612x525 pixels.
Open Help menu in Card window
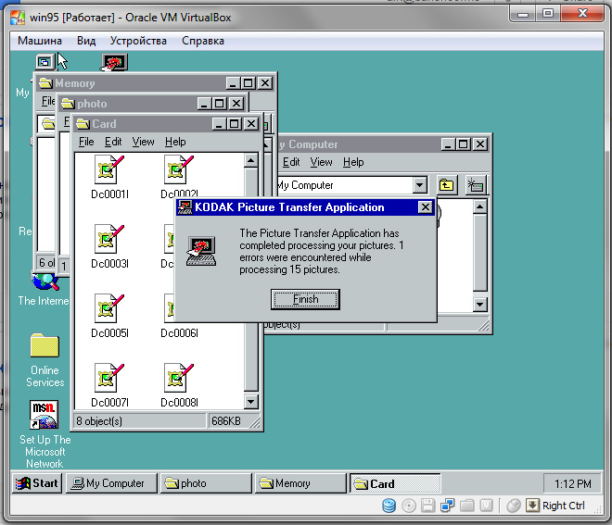coord(175,142)
